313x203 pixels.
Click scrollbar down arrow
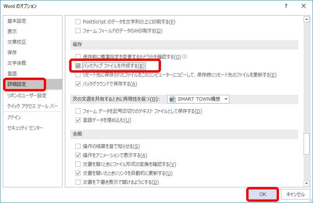click(x=306, y=183)
